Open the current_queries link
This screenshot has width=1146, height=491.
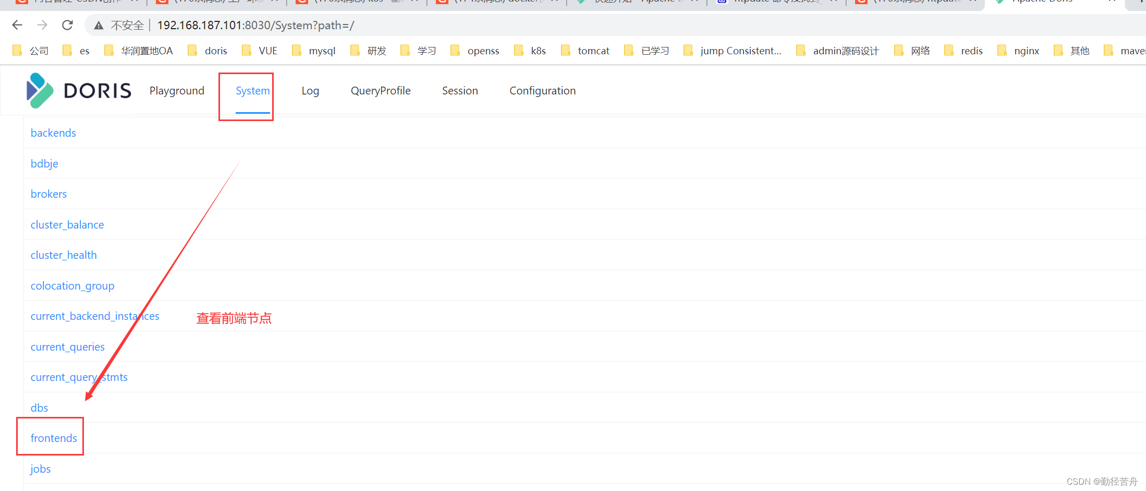tap(68, 347)
